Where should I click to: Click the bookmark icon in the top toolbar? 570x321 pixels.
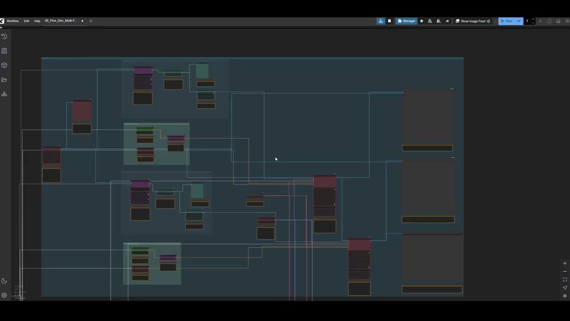[389, 21]
